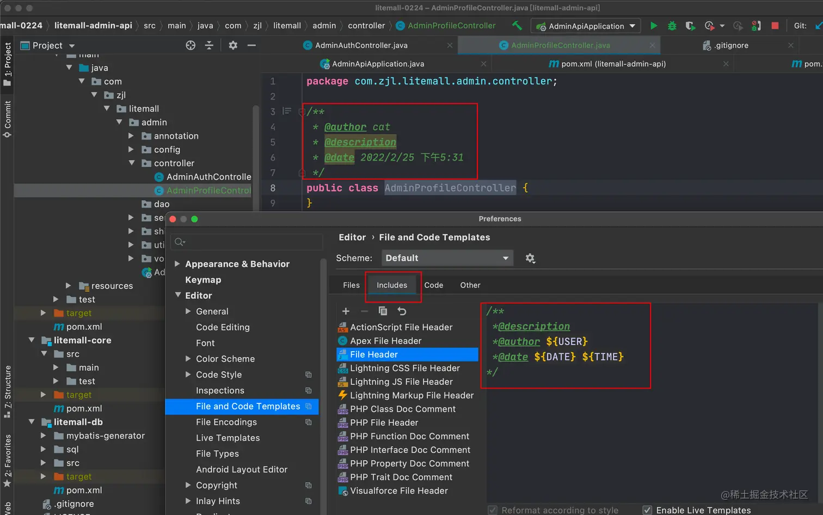Viewport: 823px width, 515px height.
Task: Open pom.xml (litemall-admin-api) editor tab
Action: tap(613, 64)
